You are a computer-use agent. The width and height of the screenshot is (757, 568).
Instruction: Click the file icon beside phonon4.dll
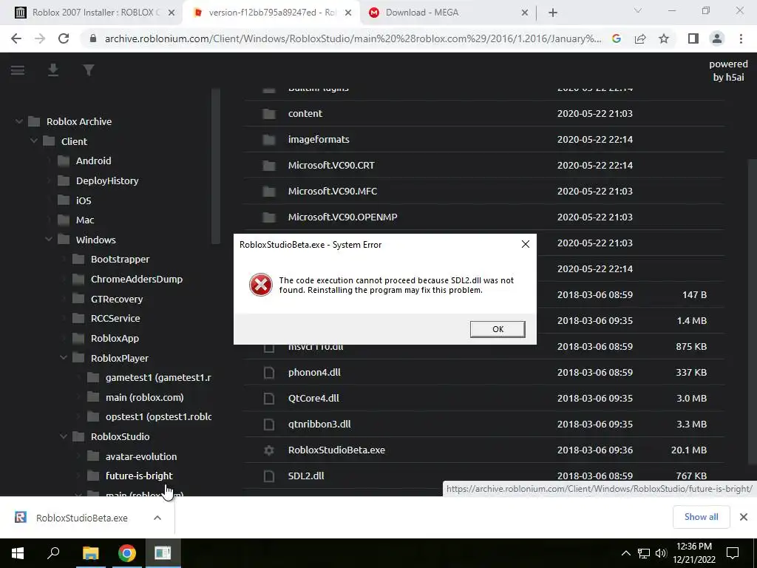pos(269,373)
